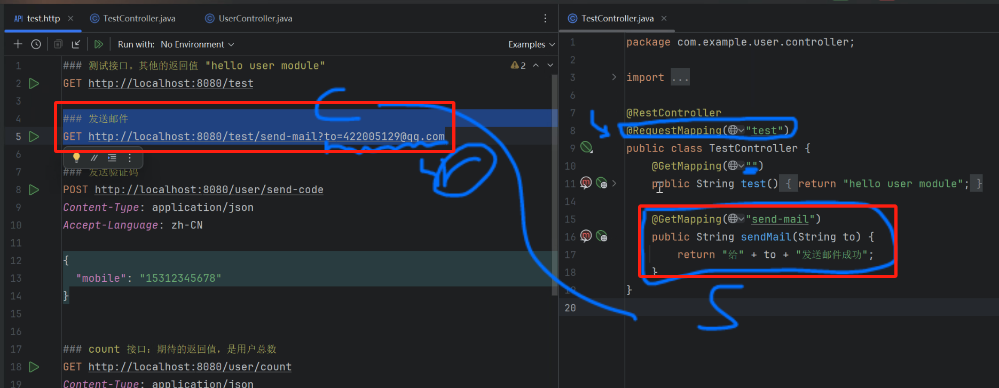Open the send-mail URL link
999x388 pixels.
[x=266, y=137]
